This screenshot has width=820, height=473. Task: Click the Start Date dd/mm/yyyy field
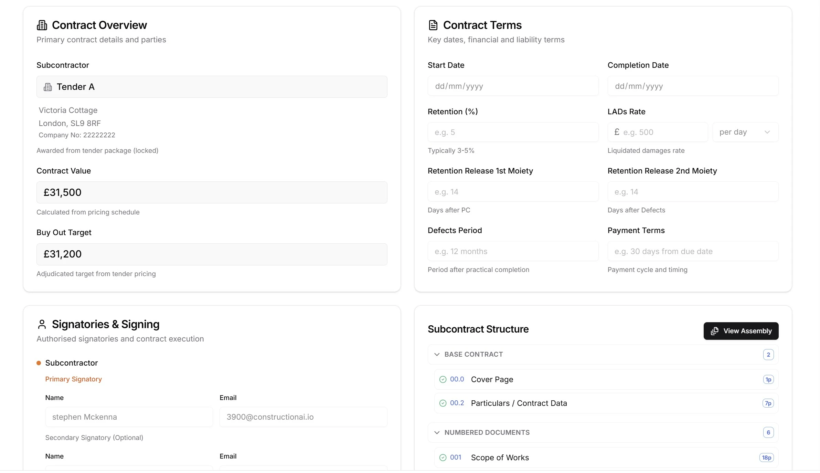coord(513,86)
